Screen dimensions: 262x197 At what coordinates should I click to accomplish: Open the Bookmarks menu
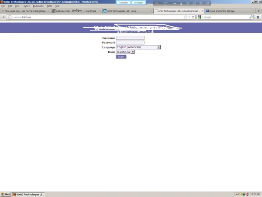click(x=38, y=6)
